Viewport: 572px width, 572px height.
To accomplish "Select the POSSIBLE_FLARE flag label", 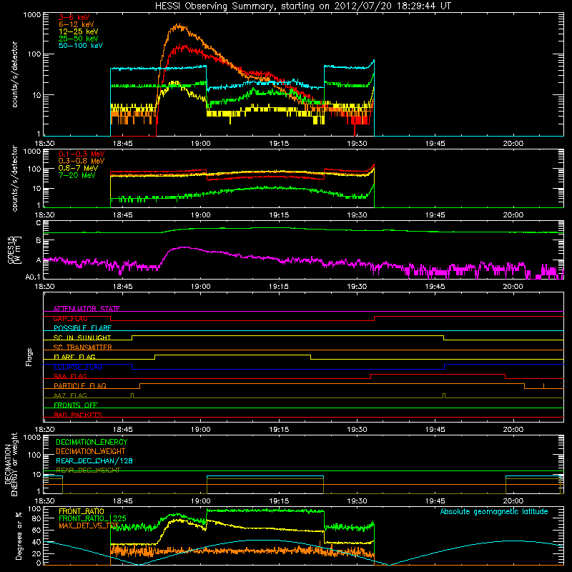I will click(x=82, y=328).
